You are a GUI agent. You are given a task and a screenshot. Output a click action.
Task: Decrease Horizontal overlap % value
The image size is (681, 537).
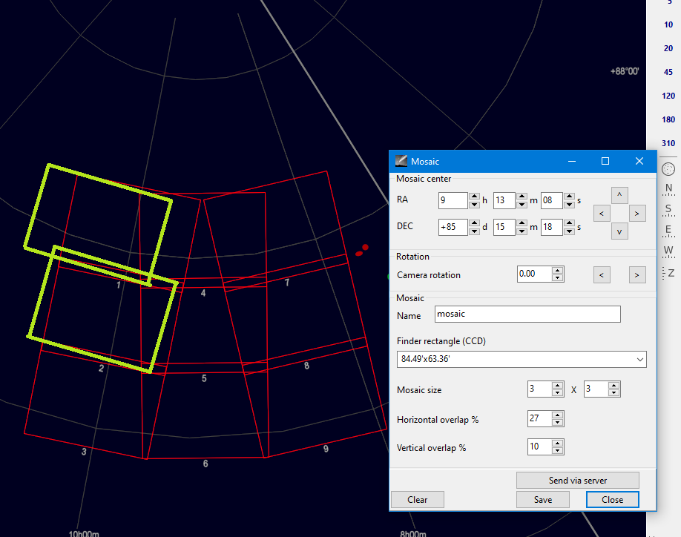pyautogui.click(x=558, y=424)
